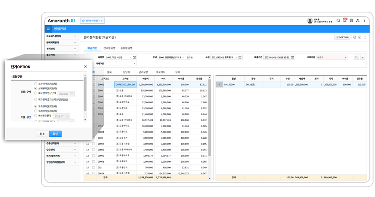Select the DOREX CO.,LTD_DH customer cell

(x=125, y=85)
